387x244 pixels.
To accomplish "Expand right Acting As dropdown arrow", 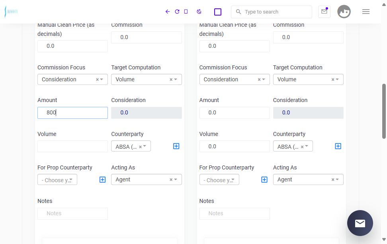I will [337, 179].
